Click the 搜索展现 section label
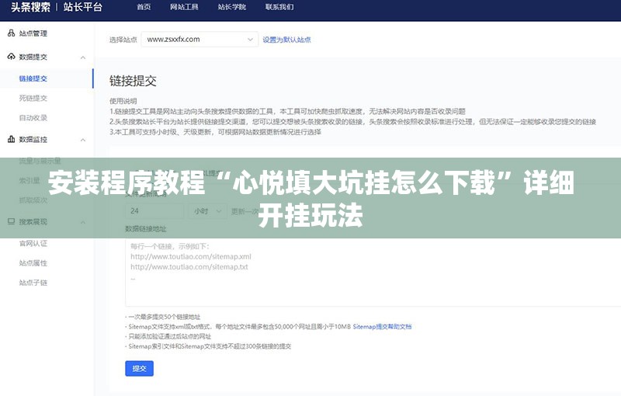Image resolution: width=621 pixels, height=396 pixels. (33, 222)
